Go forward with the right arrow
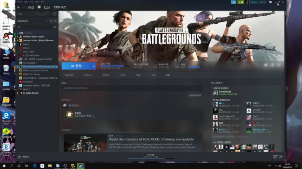The height and width of the screenshot is (169, 302). (x=23, y=7)
